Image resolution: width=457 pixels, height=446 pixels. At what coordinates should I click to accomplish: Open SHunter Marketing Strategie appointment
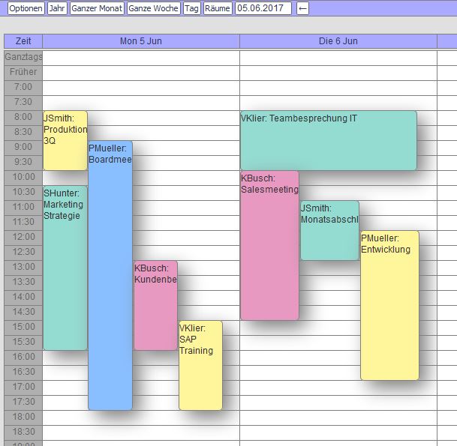point(65,268)
